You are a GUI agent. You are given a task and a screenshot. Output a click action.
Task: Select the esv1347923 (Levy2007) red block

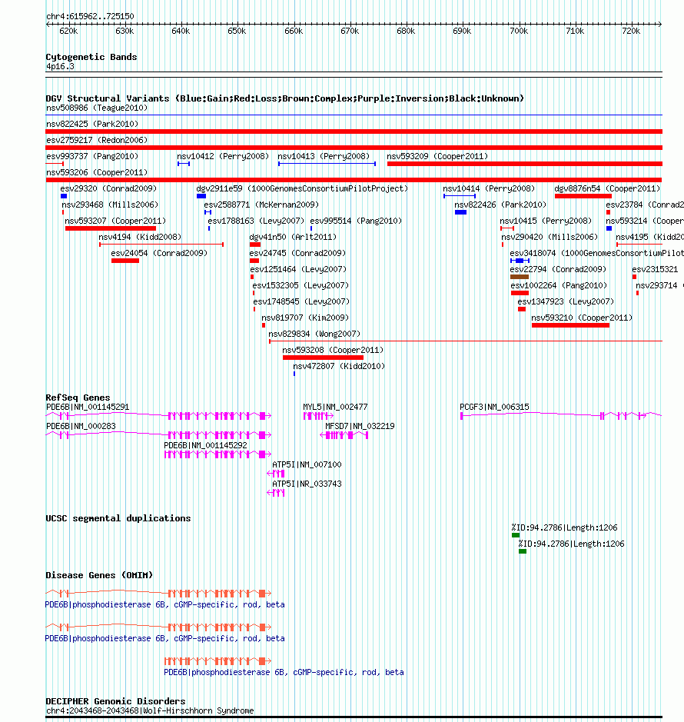click(x=522, y=309)
